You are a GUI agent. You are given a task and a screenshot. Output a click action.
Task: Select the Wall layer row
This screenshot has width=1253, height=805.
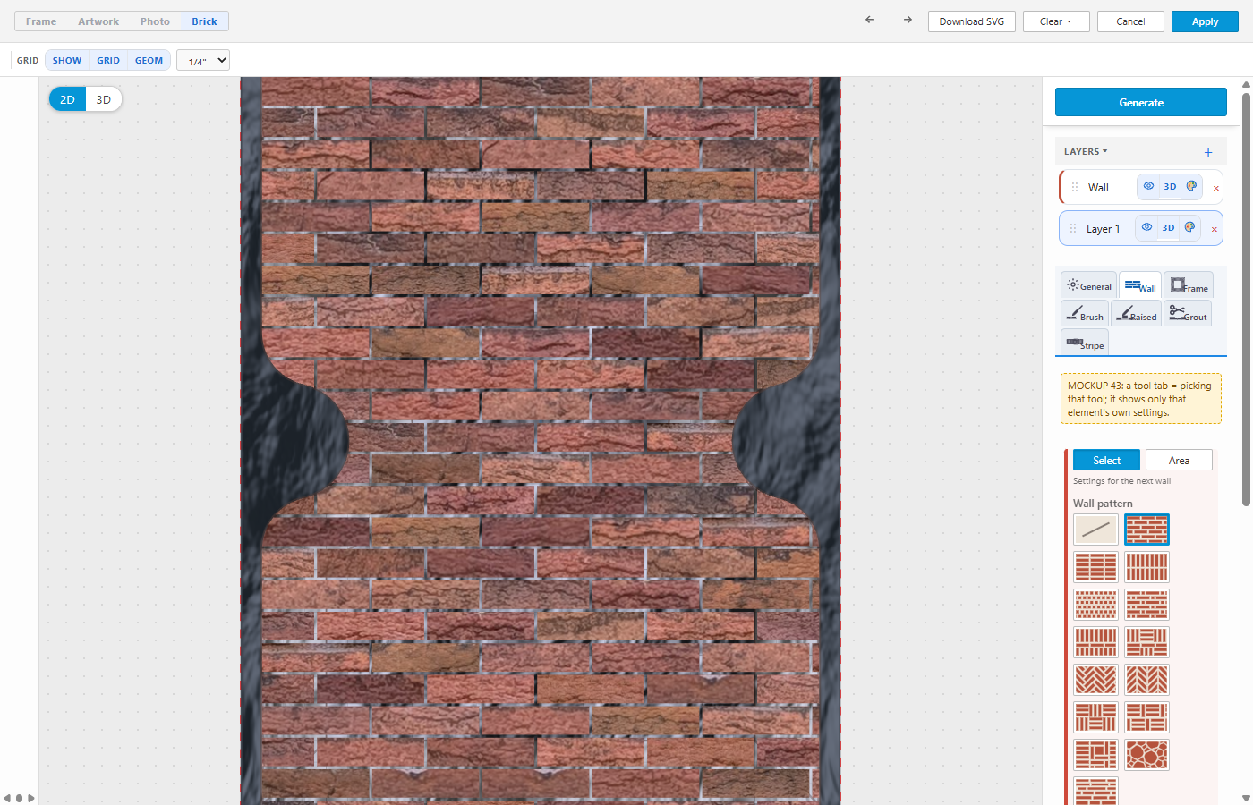coord(1141,187)
